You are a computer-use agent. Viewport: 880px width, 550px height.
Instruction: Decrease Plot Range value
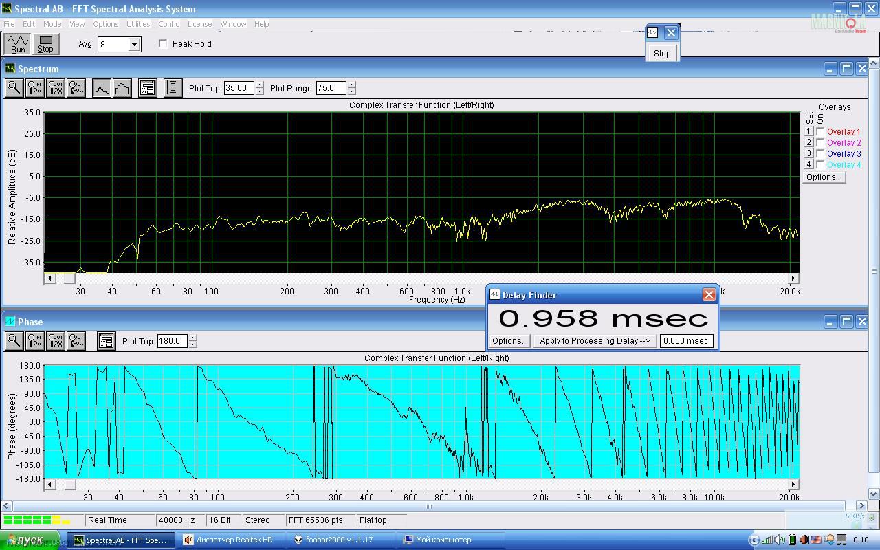coord(351,91)
